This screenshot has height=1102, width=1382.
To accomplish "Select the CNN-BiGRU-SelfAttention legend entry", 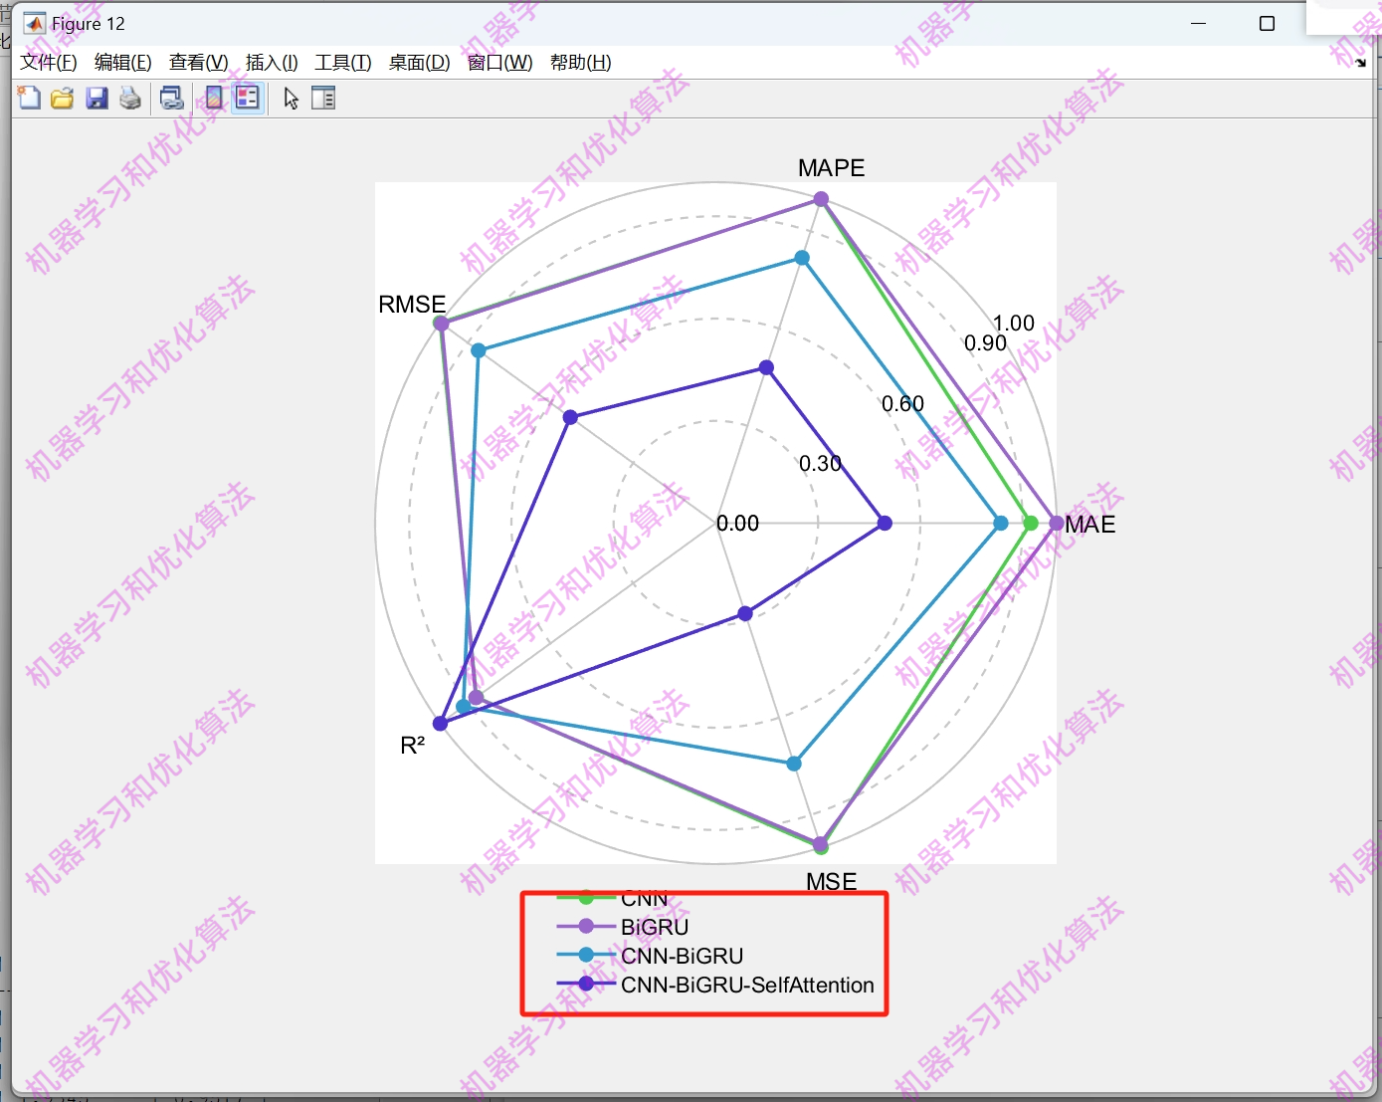I will tap(746, 986).
